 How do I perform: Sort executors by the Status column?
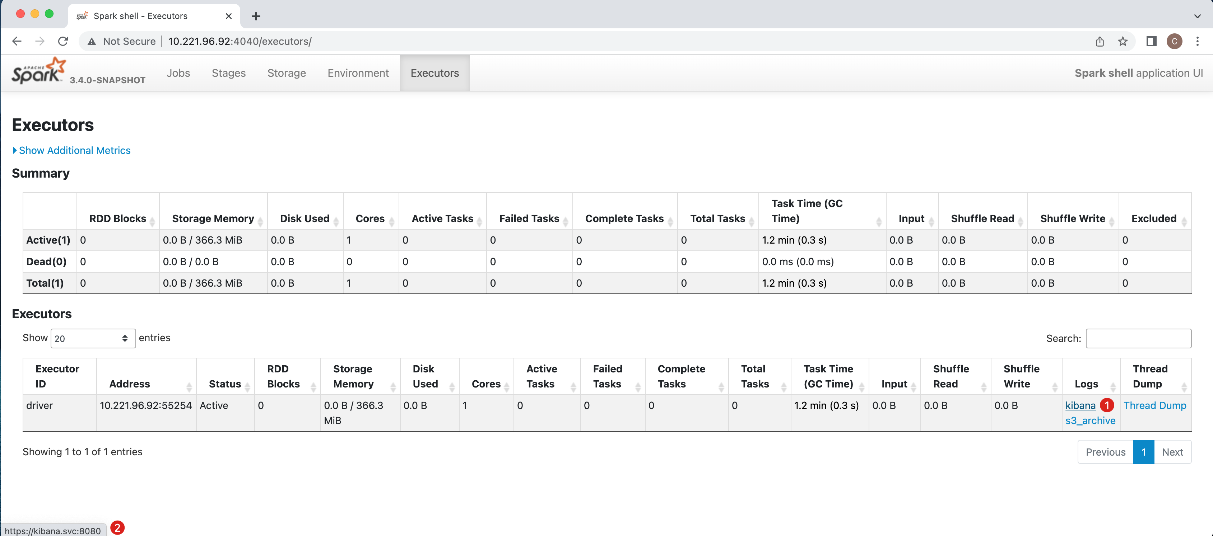pyautogui.click(x=225, y=384)
